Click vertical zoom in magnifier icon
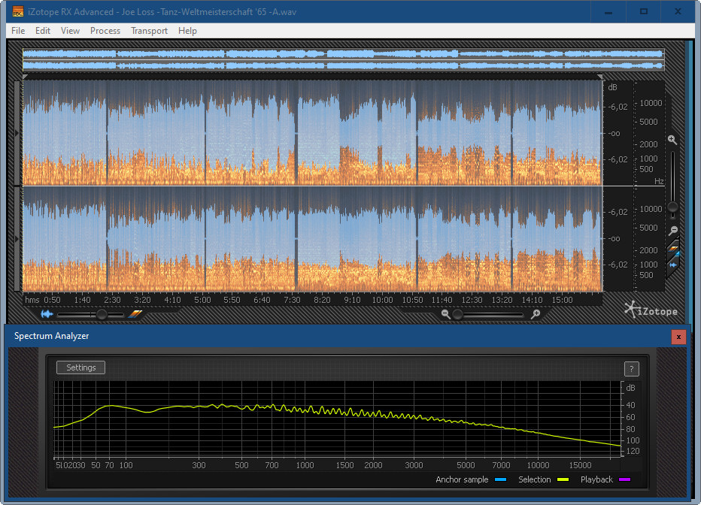 (672, 140)
